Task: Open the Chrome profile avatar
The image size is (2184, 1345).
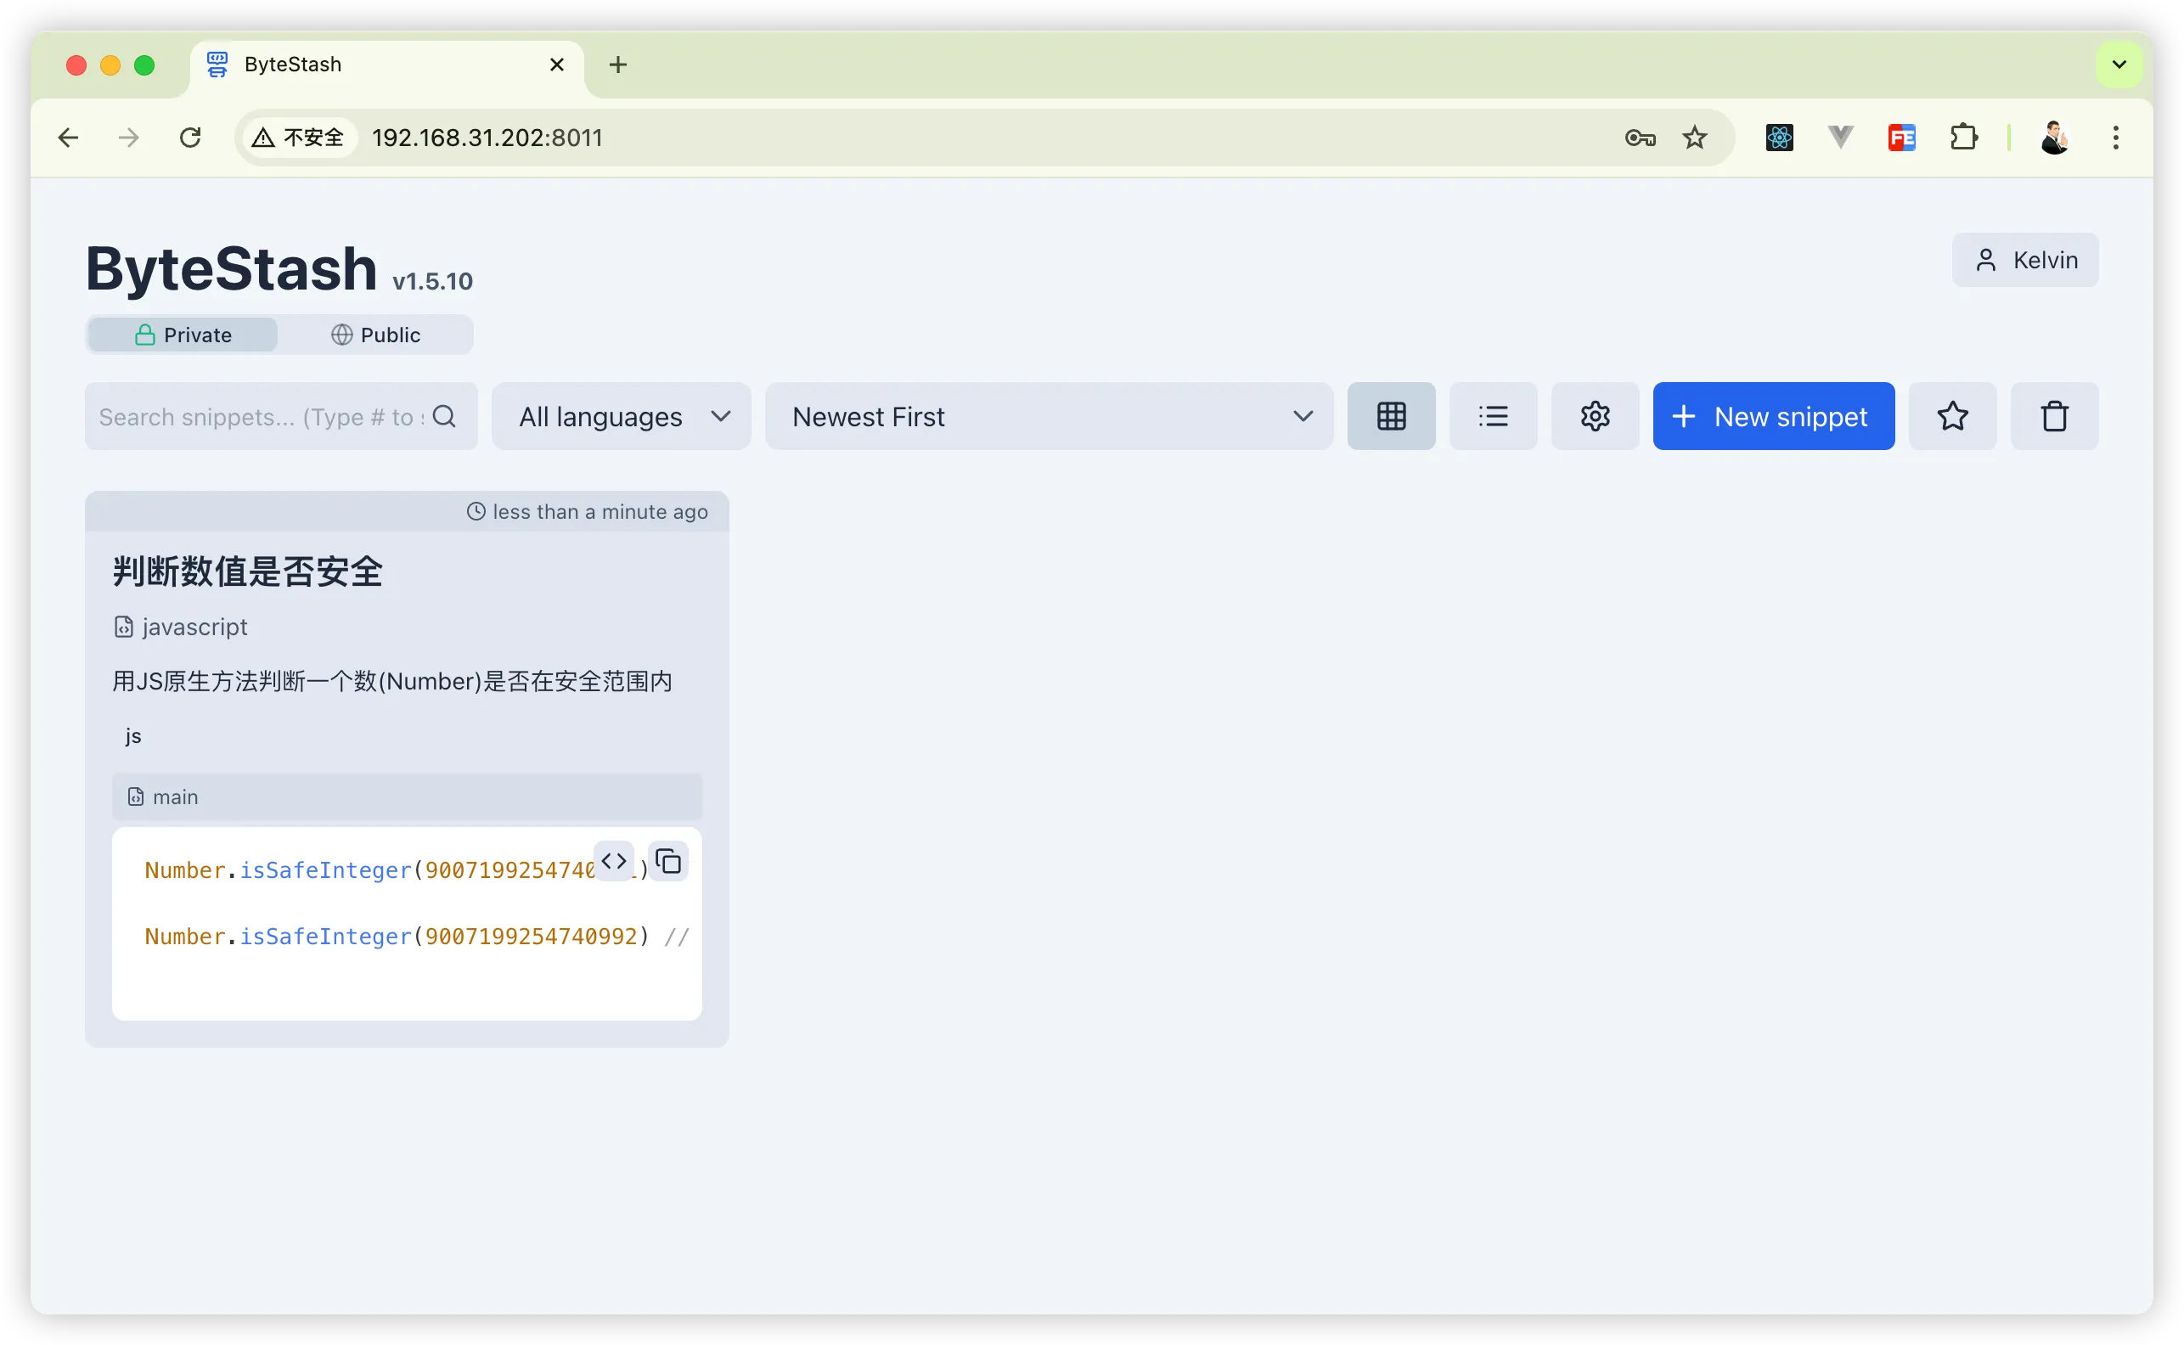Action: coord(2055,138)
